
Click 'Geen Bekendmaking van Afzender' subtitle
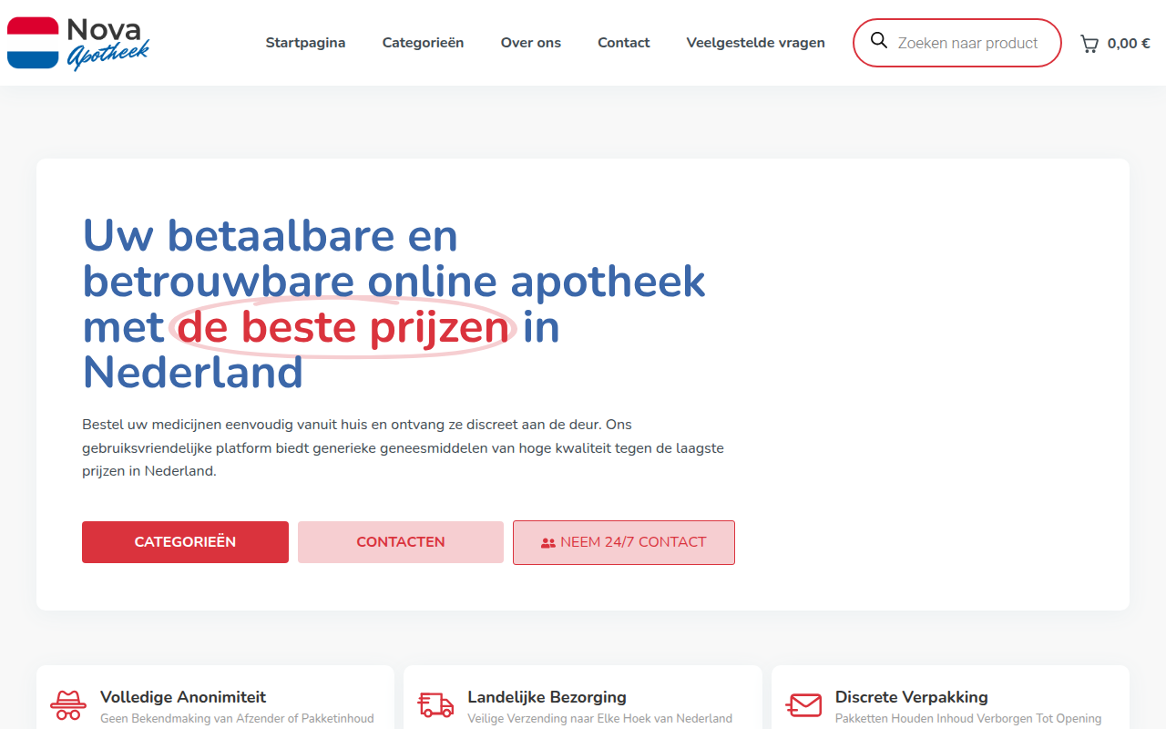tap(237, 719)
